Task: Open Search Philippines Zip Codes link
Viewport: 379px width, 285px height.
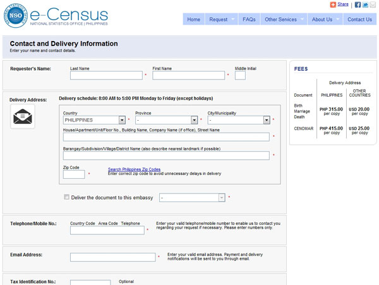Action: coord(134,169)
